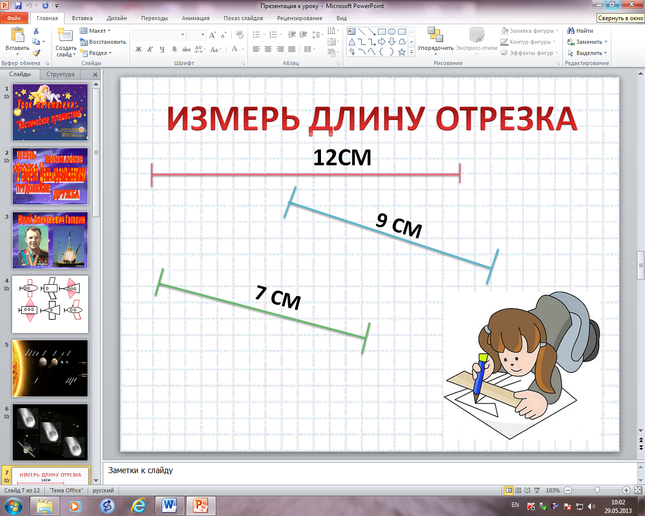Open the Файл tab
This screenshot has width=645, height=516.
click(14, 18)
